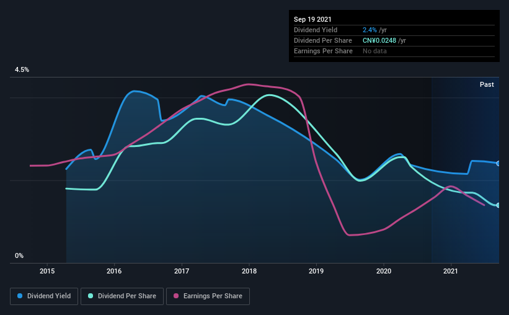
Task: Toggle the Dividend Per Share legend button
Action: tap(122, 296)
